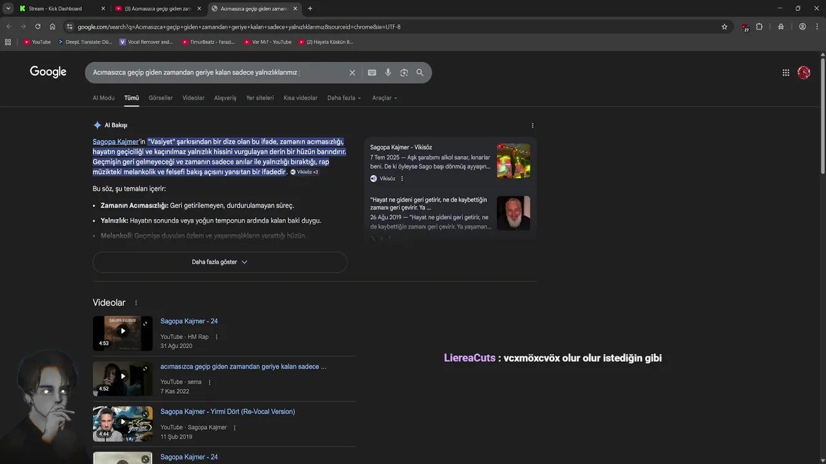Open the Vikisöz avatar thumbnail of bearded man

514,213
